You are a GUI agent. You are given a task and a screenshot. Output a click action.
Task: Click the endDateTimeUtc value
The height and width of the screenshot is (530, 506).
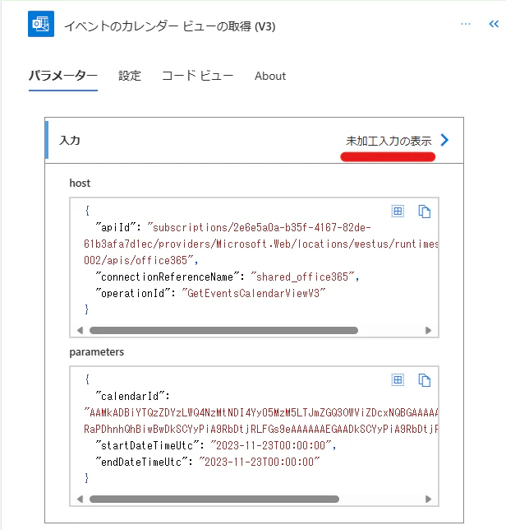coord(259,462)
